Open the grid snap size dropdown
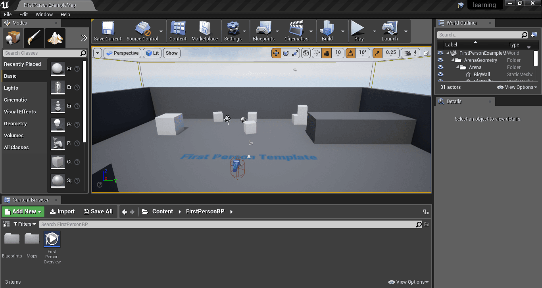The width and height of the screenshot is (542, 288). pos(338,53)
